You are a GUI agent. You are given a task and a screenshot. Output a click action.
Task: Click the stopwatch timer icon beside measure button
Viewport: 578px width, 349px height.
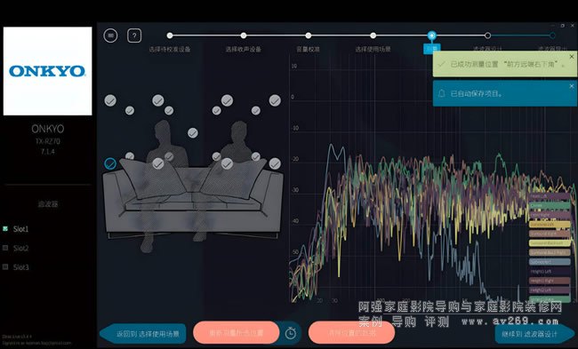click(291, 333)
